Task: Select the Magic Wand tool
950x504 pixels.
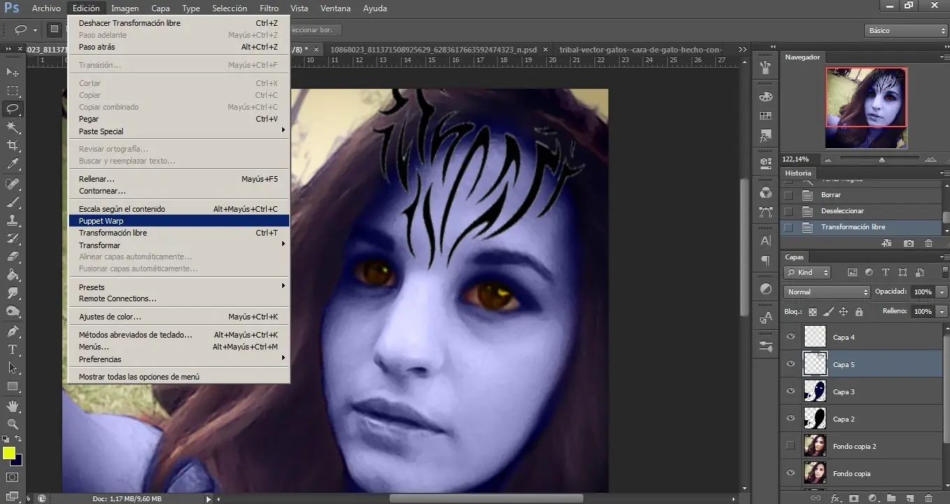Action: (x=13, y=127)
